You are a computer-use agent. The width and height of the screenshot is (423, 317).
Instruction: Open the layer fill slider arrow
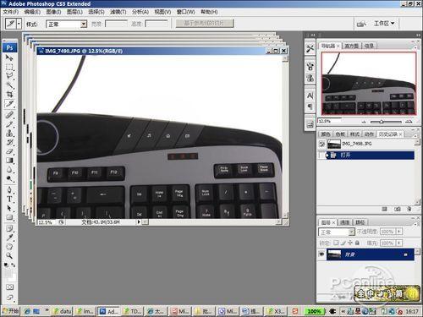click(399, 243)
